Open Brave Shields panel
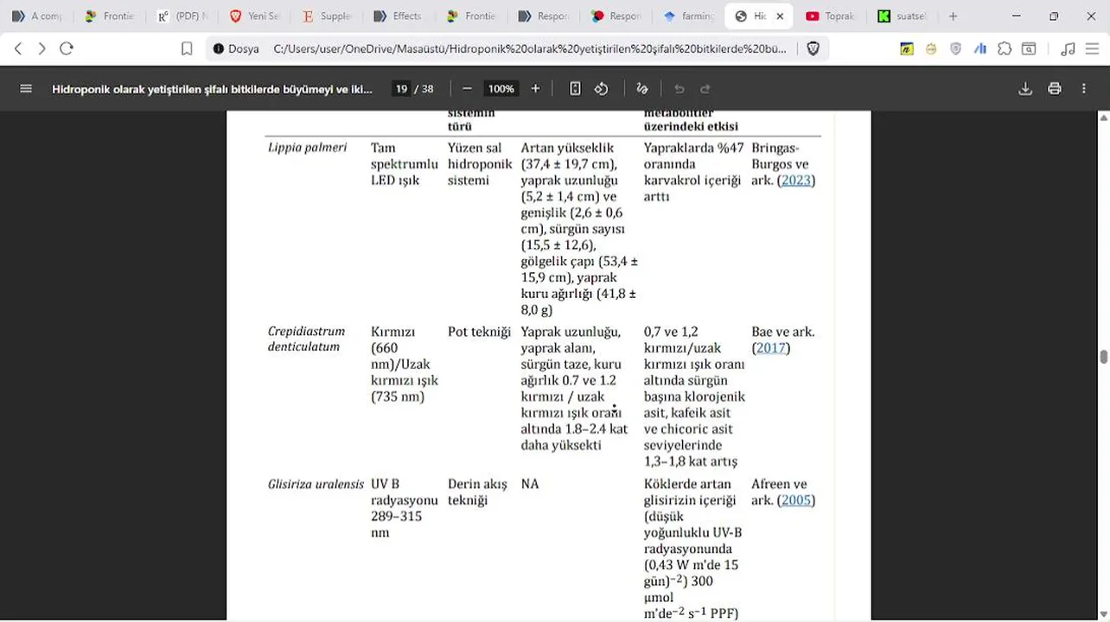The width and height of the screenshot is (1110, 622). tap(813, 49)
